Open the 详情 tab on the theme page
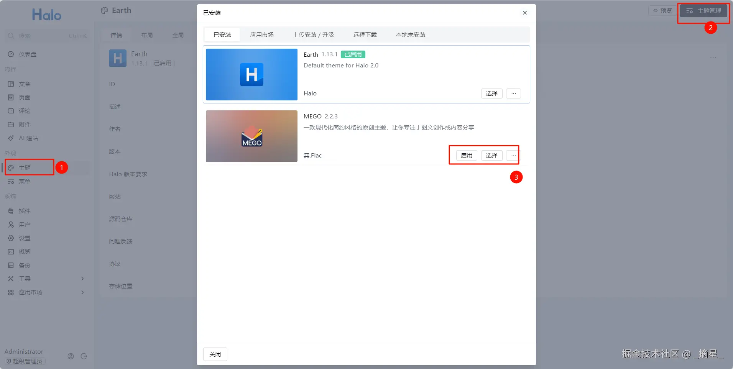 pos(116,35)
